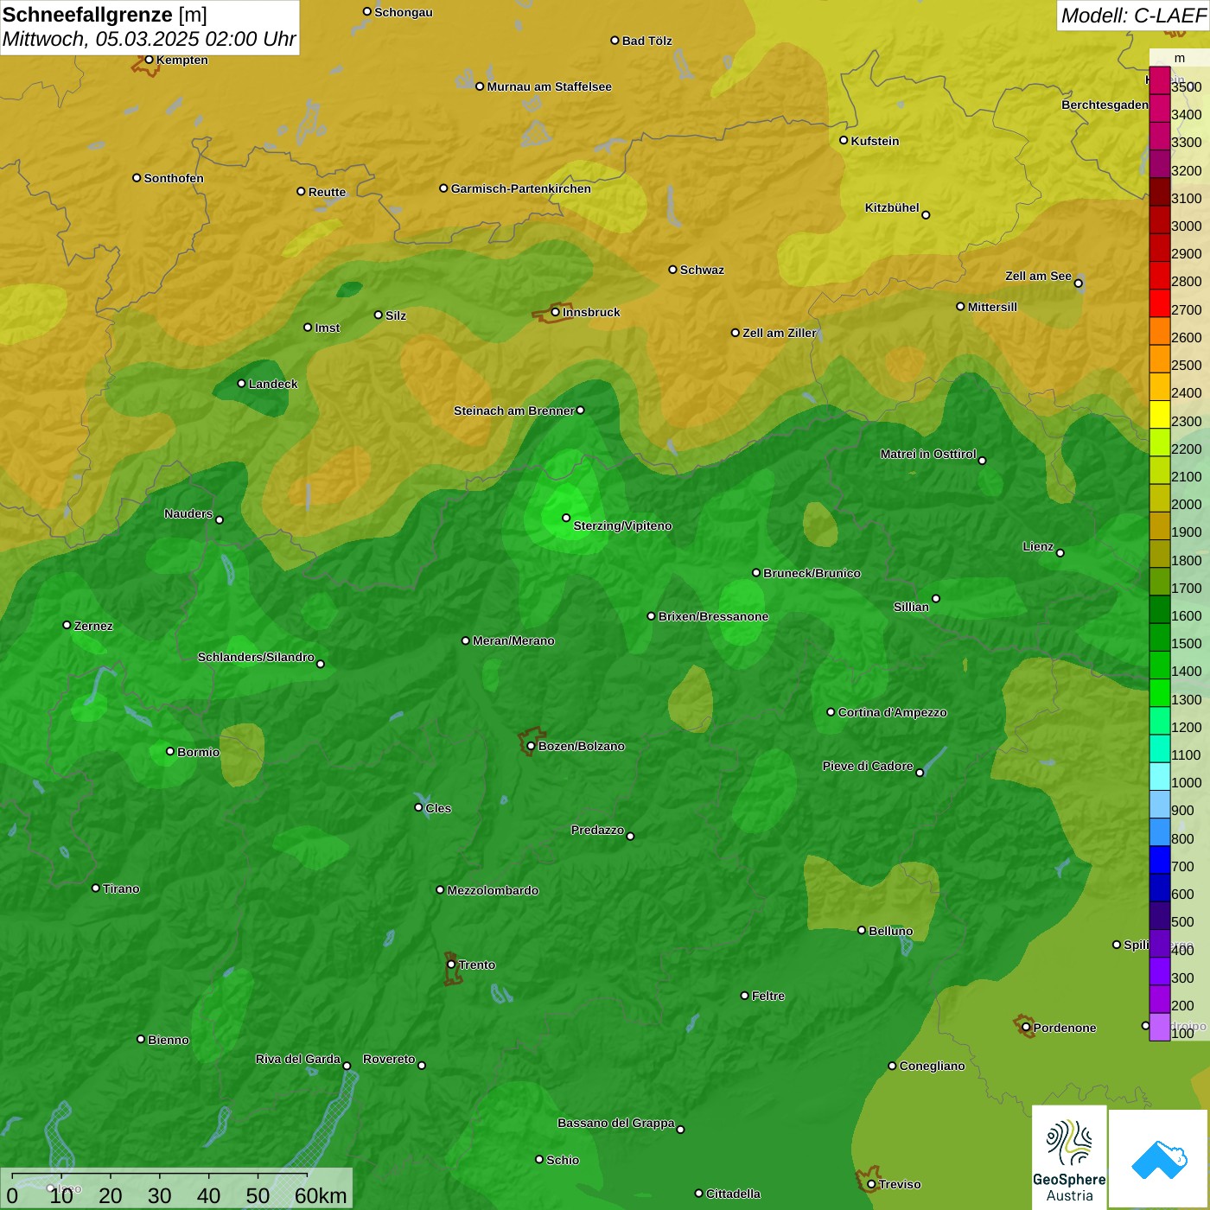Viewport: 1210px width, 1210px height.
Task: Click the Murnau am Staffelsee label
Action: coord(549,86)
